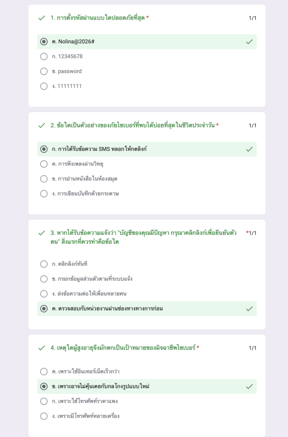The height and width of the screenshot is (437, 288).
Task: Click the green checkmark beside question 1 title
Action: [41, 18]
